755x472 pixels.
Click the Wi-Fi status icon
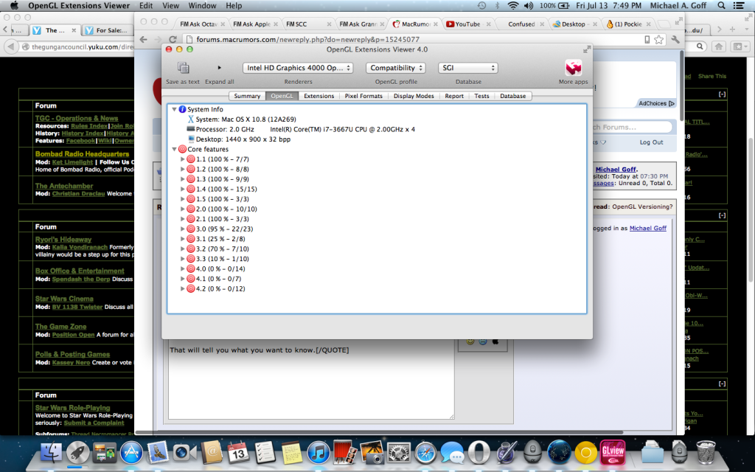513,6
